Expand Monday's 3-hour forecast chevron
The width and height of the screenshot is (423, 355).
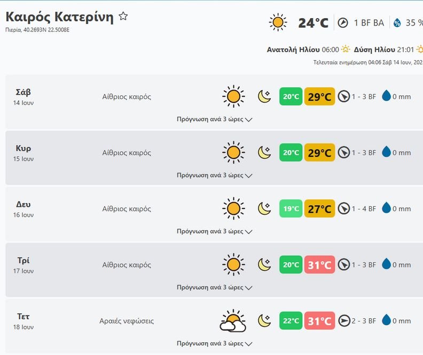pyautogui.click(x=248, y=232)
